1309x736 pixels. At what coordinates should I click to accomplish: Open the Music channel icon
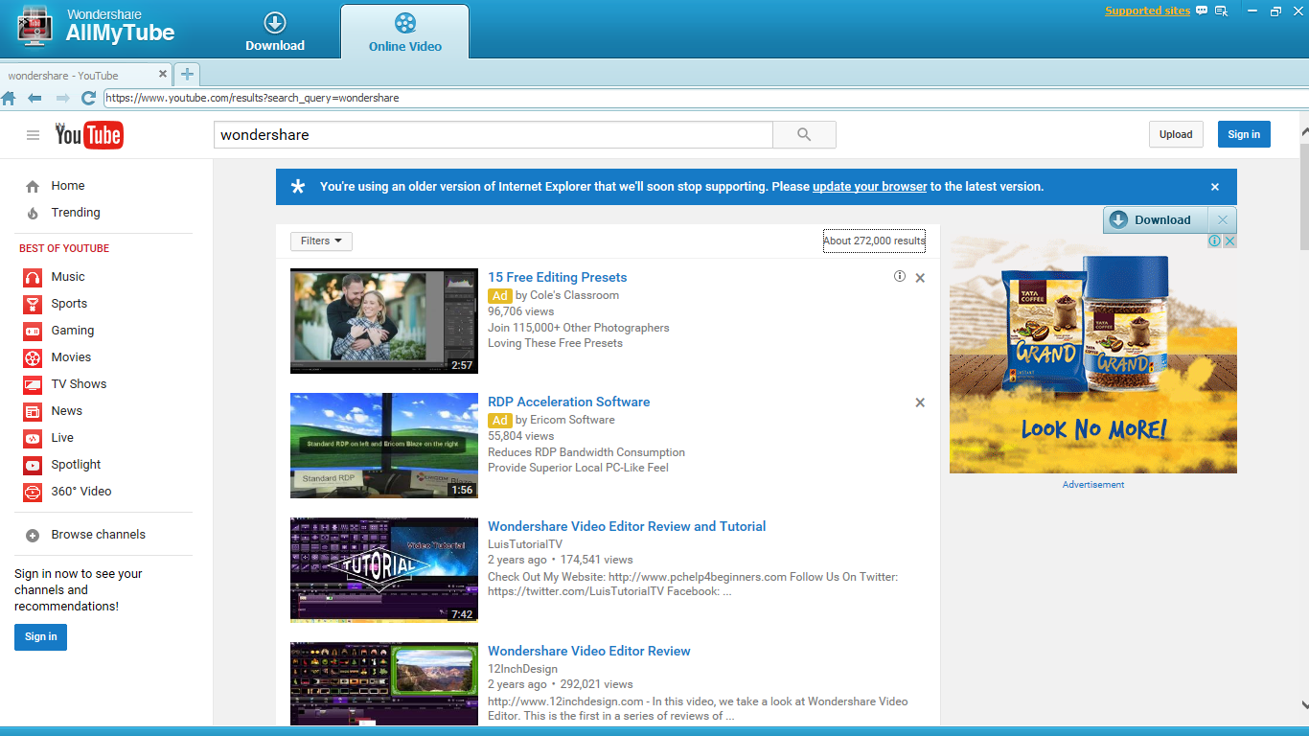(34, 277)
